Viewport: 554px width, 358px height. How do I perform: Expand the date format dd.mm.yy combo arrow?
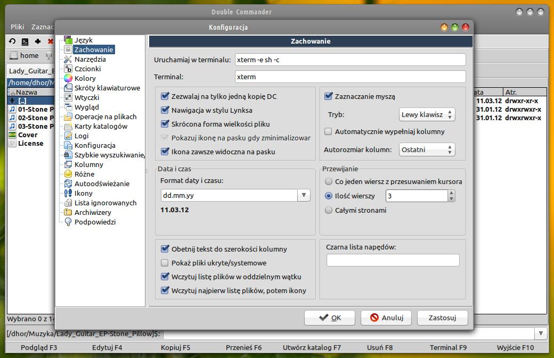click(304, 195)
